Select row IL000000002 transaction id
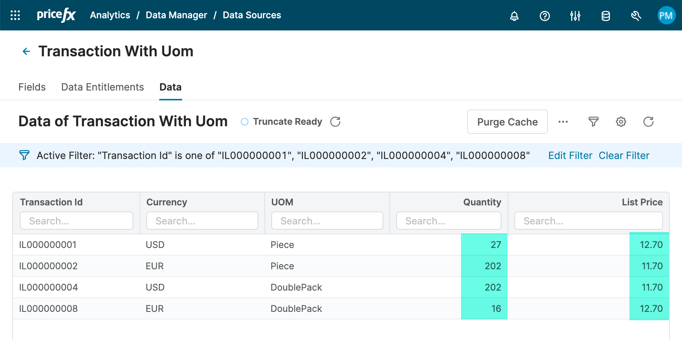Screen dimensions: 682x340 click(48, 266)
